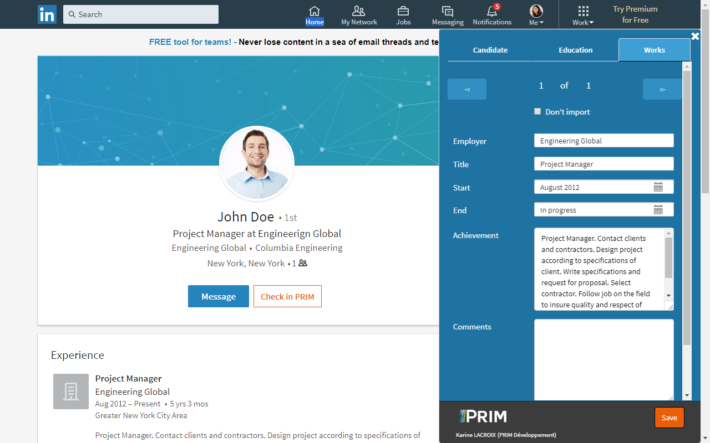Select the Works tab
This screenshot has height=443, width=710.
coord(655,50)
